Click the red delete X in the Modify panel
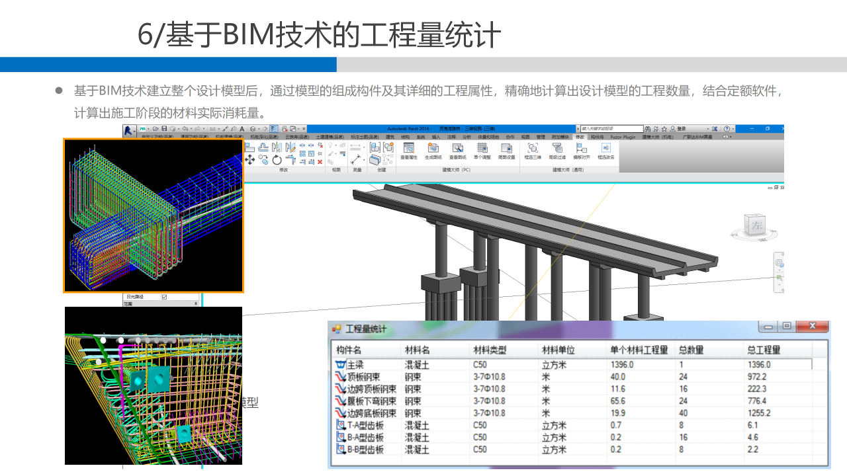The height and width of the screenshot is (476, 847). (320, 161)
